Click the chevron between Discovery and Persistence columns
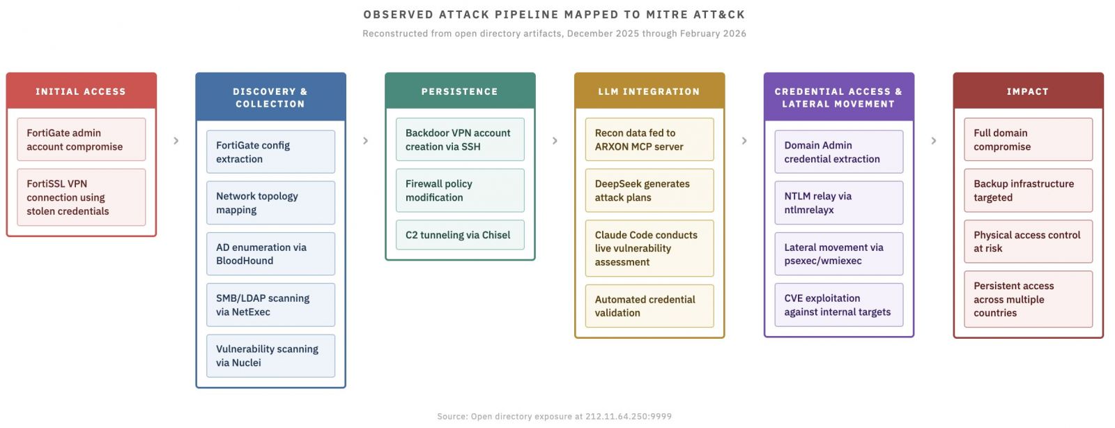 click(x=365, y=141)
